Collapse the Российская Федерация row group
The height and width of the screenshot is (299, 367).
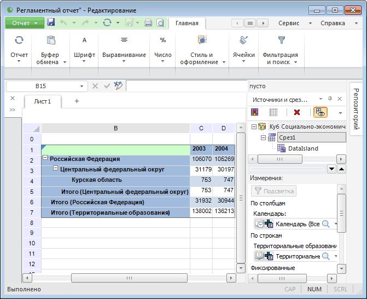(45, 158)
